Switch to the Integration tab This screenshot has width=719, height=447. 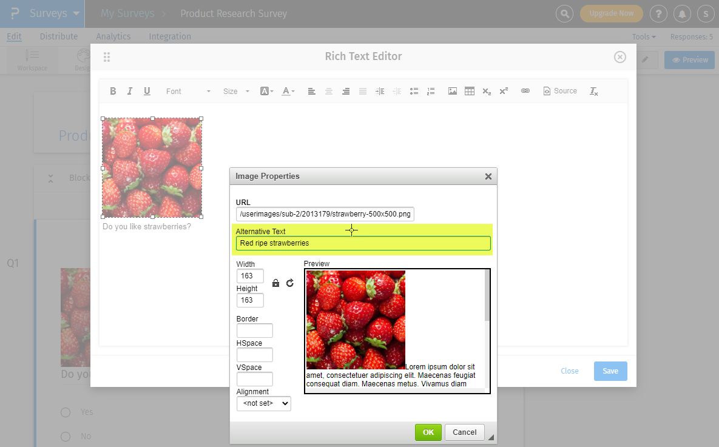tap(170, 36)
